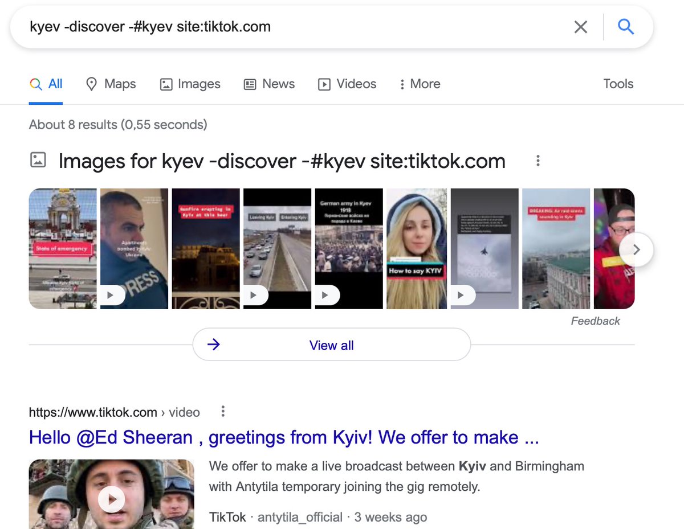Open the Videos tab
Screen dimensions: 684x529
[347, 84]
